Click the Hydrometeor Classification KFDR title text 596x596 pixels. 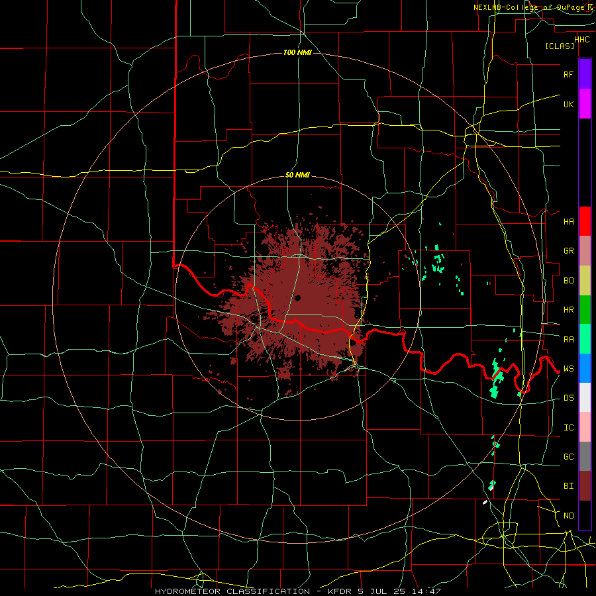coord(297,591)
